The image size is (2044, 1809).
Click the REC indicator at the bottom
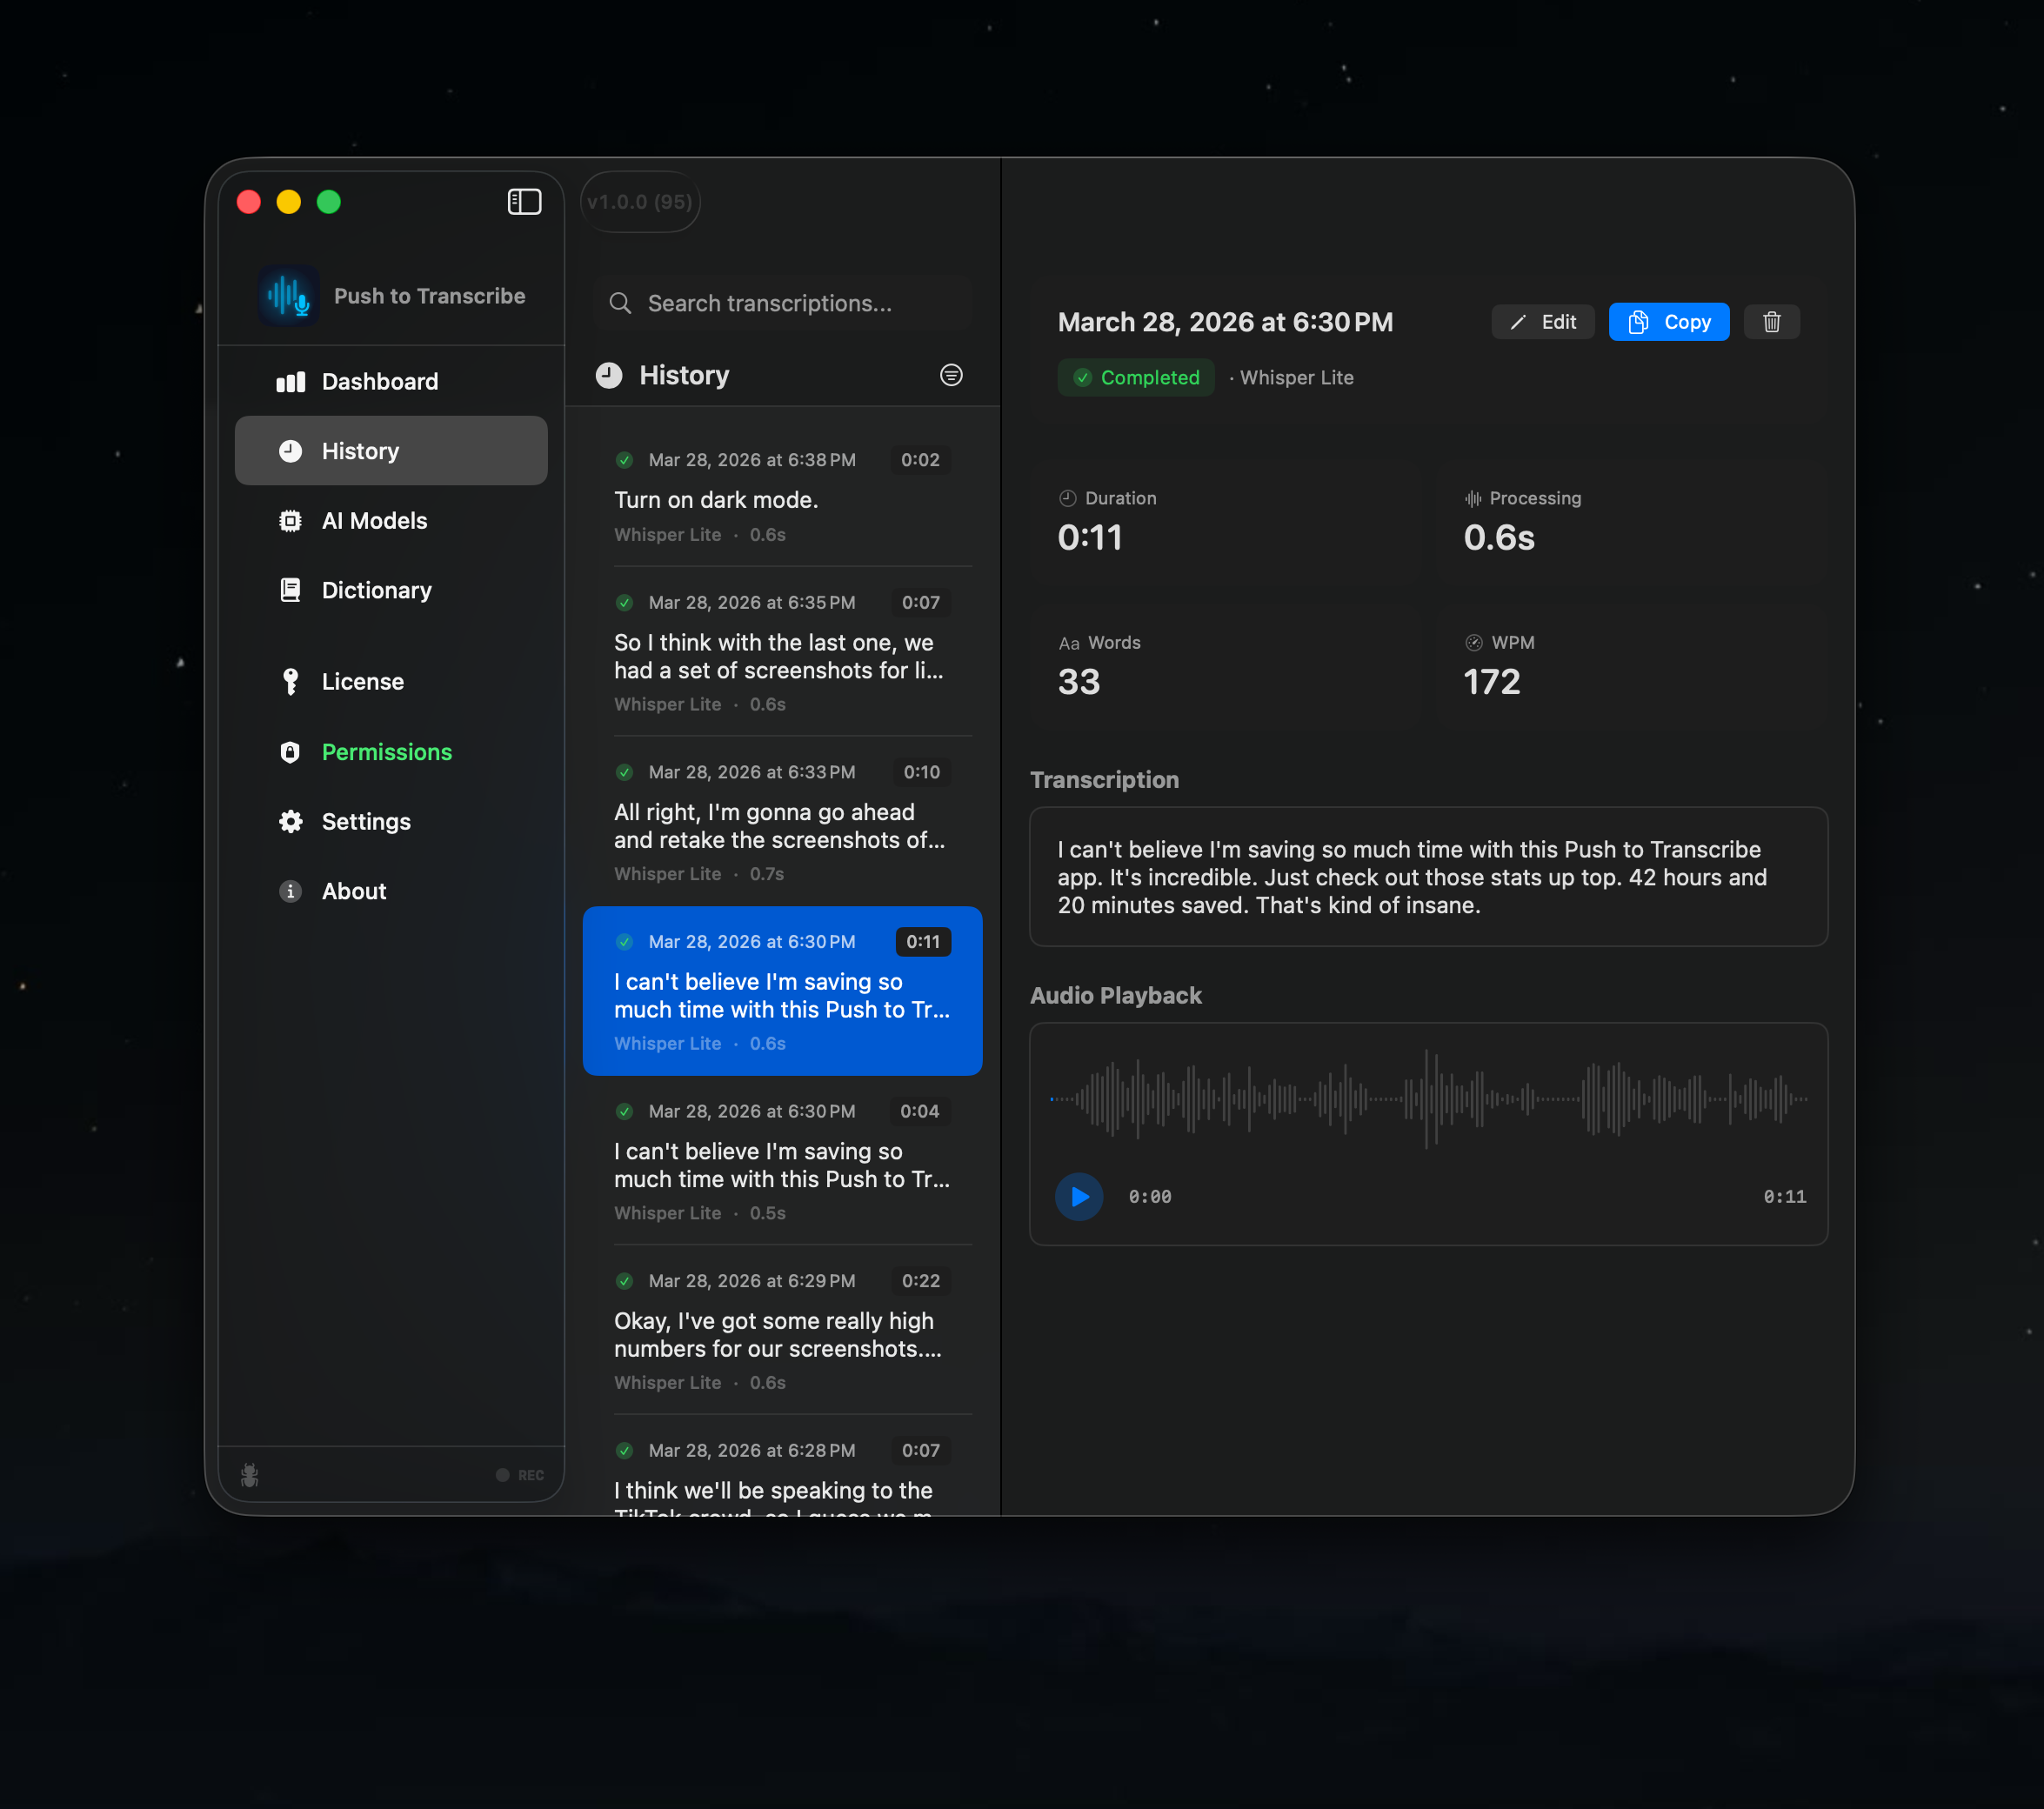point(519,1475)
